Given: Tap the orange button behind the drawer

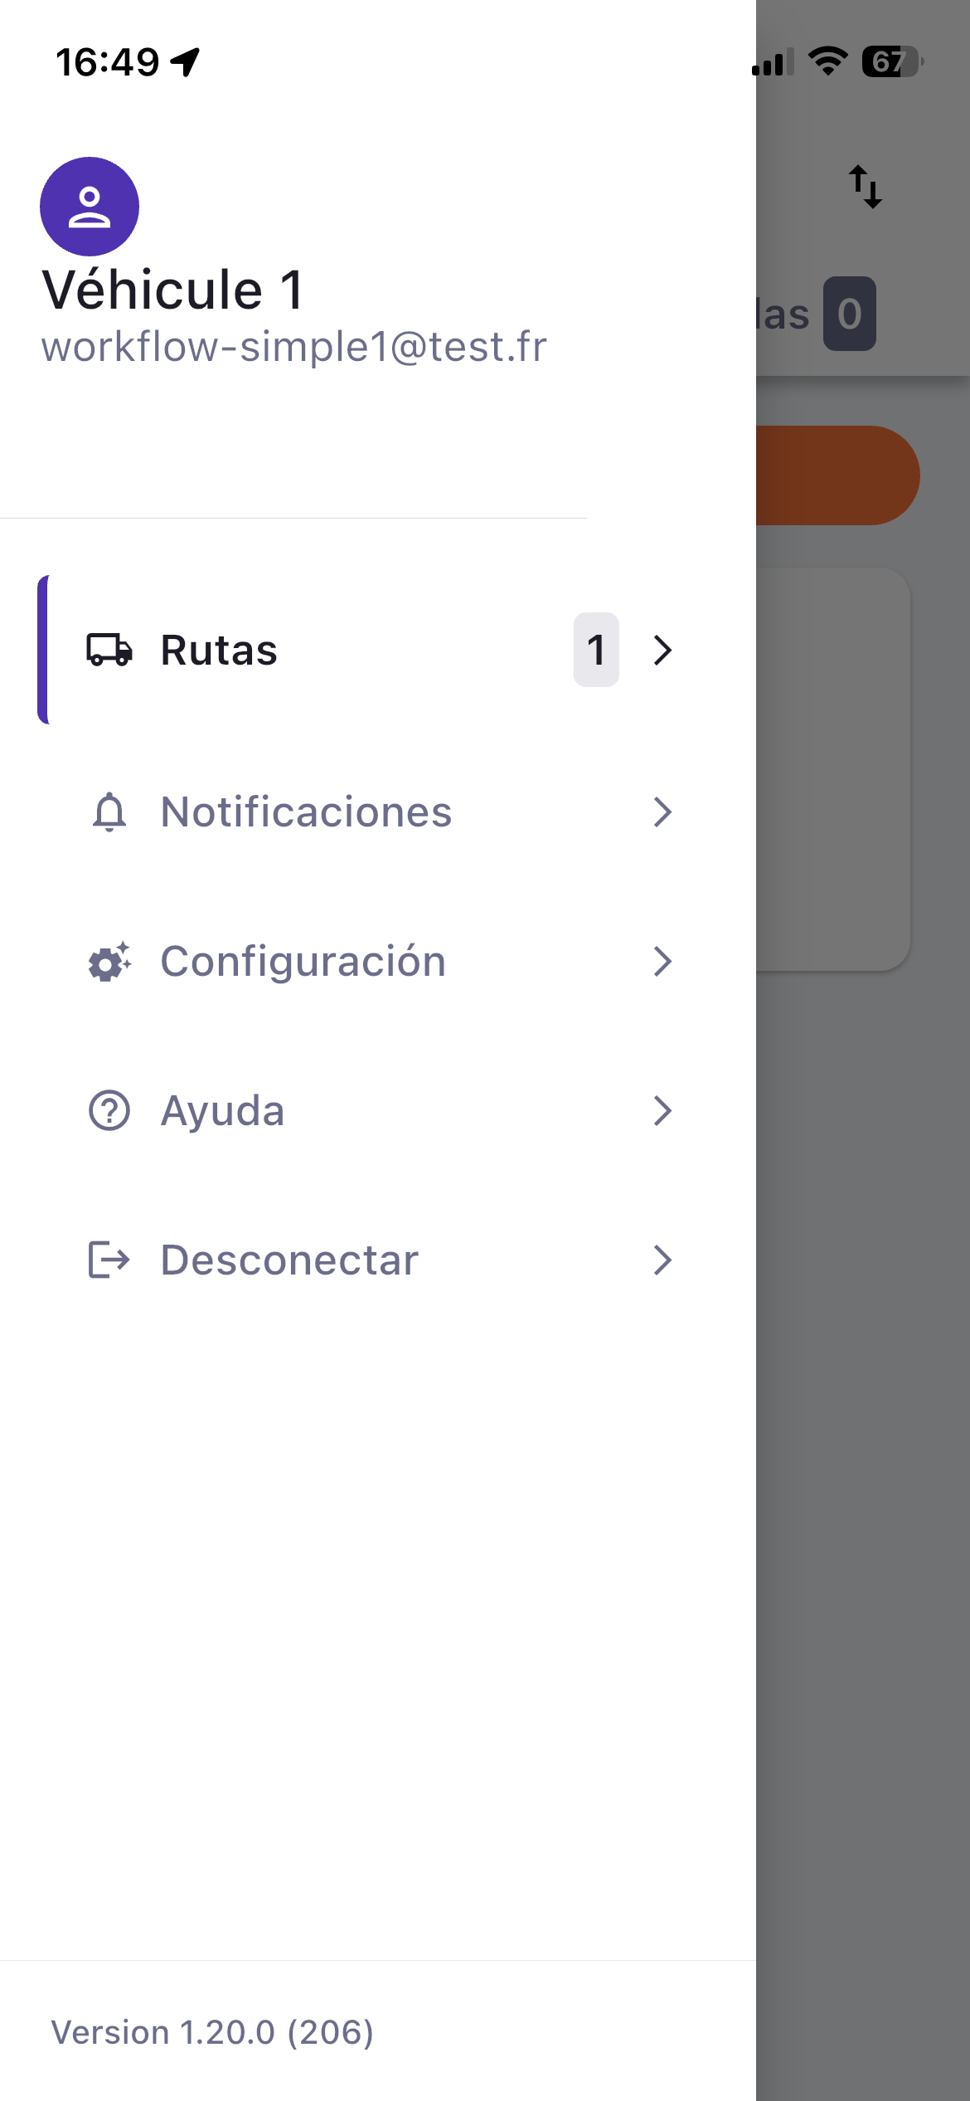Looking at the screenshot, I should tap(837, 475).
